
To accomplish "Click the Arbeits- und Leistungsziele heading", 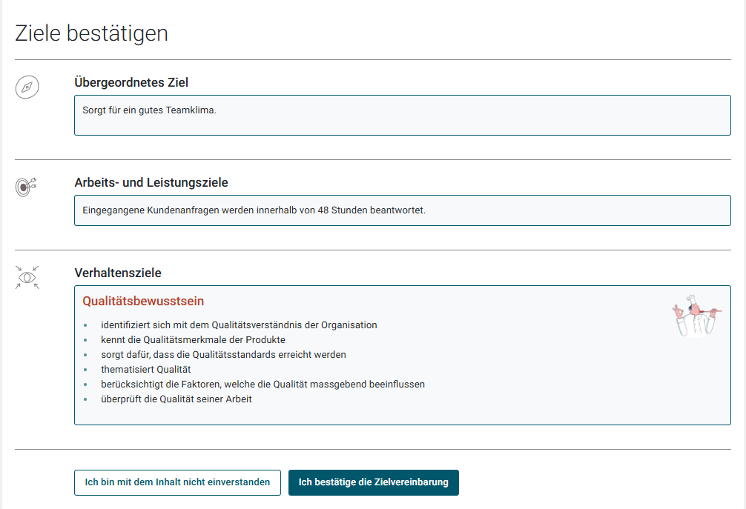I will point(151,182).
